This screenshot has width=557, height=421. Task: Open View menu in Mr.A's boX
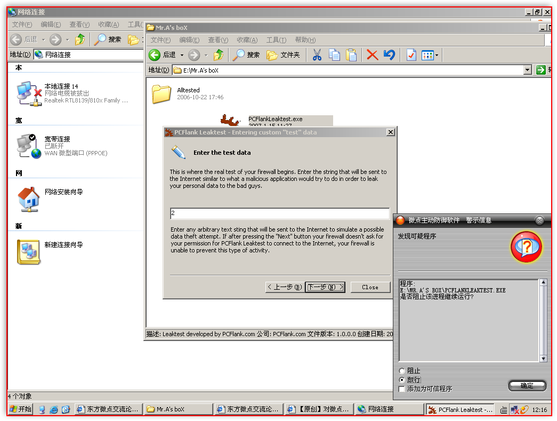pyautogui.click(x=218, y=40)
